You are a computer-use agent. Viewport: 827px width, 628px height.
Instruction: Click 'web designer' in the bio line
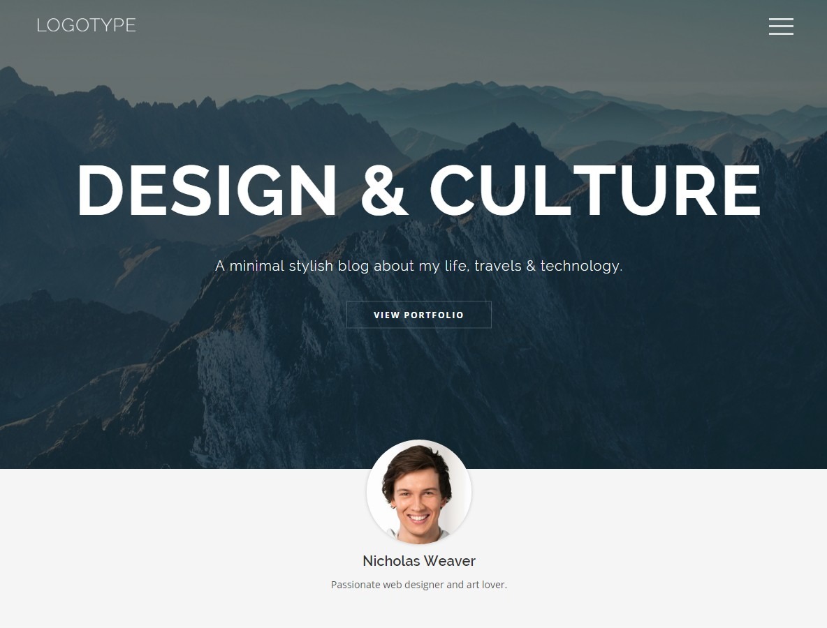(413, 585)
